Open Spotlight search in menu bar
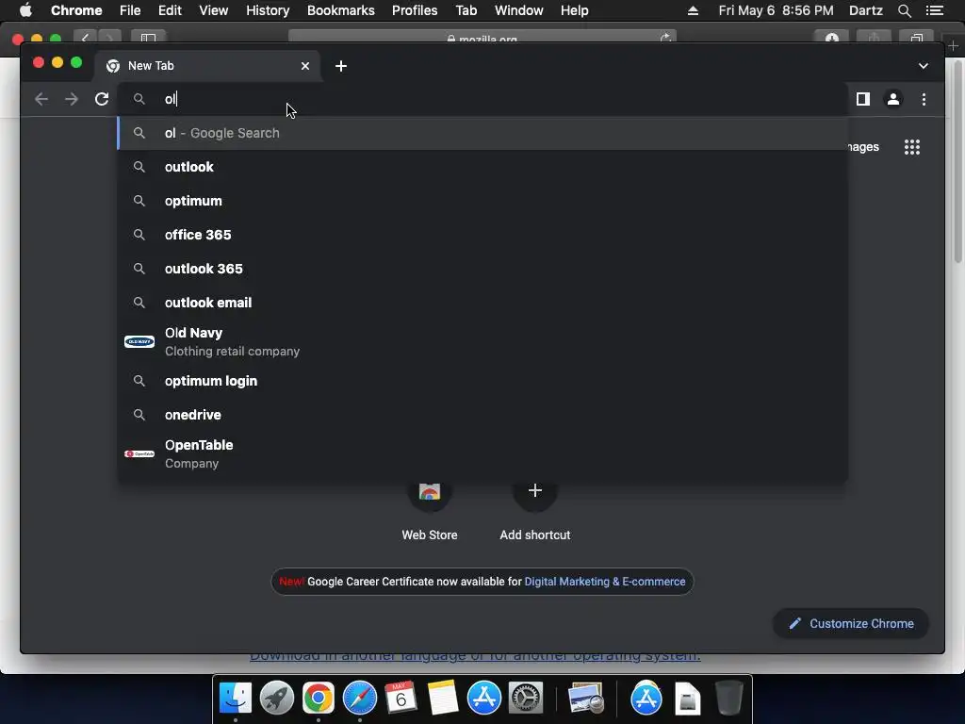Image resolution: width=965 pixels, height=724 pixels. 904,10
